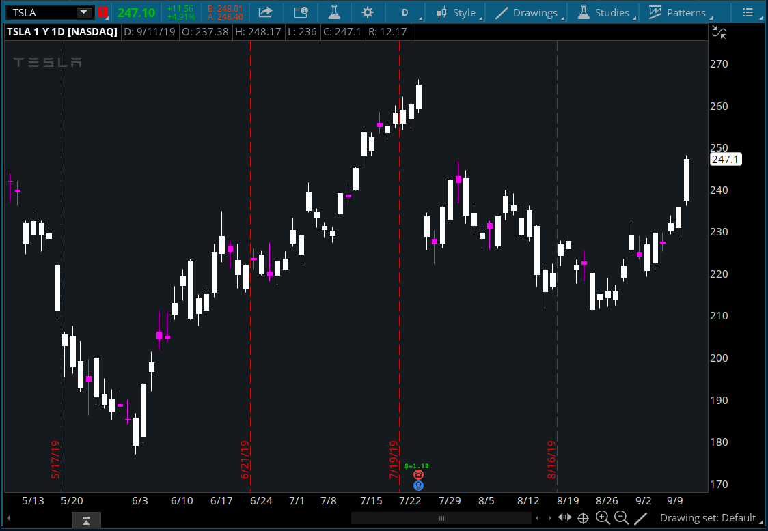
Task: Click the Drawings button
Action: point(527,12)
